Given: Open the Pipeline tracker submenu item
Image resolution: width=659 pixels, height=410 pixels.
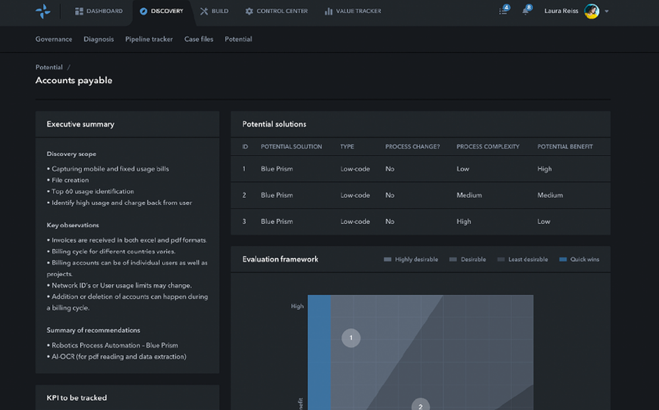Looking at the screenshot, I should (x=149, y=39).
